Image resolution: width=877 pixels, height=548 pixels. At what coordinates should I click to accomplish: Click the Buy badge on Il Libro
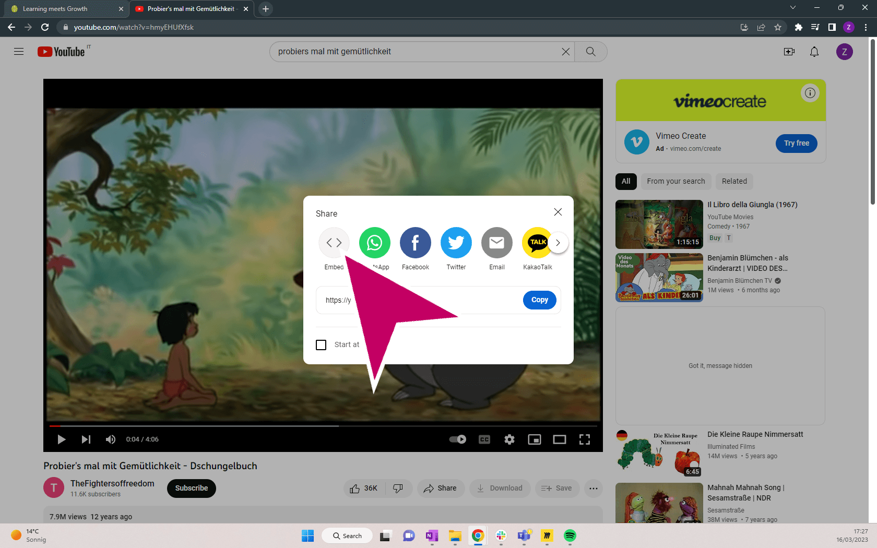point(715,238)
